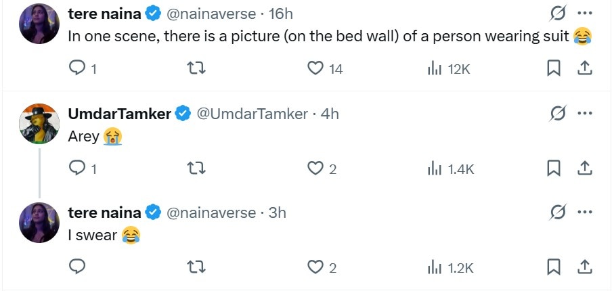Open more options on 'I swear' tweet
The height and width of the screenshot is (291, 614).
point(584,212)
